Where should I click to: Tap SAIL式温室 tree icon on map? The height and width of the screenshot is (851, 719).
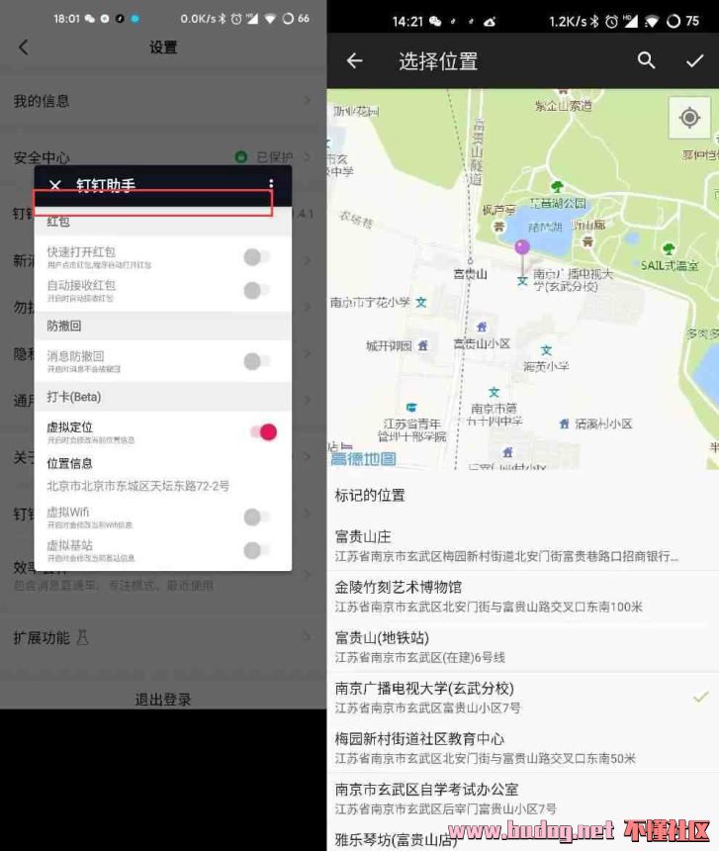click(x=670, y=248)
